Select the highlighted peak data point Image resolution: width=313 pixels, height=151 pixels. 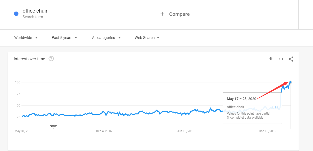(x=290, y=82)
